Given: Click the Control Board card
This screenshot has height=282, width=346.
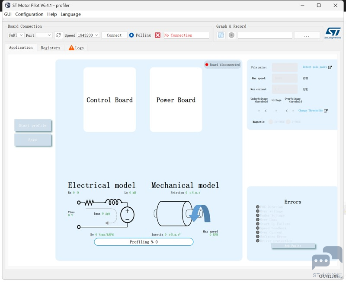Looking at the screenshot, I should click(x=110, y=100).
